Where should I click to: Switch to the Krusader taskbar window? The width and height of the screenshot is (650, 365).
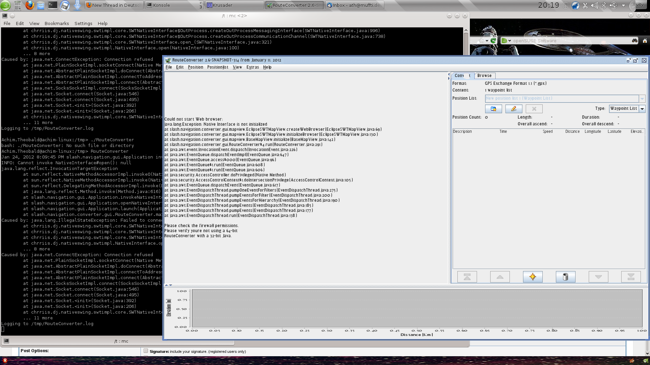pyautogui.click(x=234, y=5)
